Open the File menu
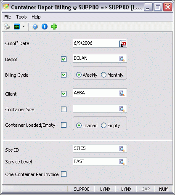 point(8,17)
